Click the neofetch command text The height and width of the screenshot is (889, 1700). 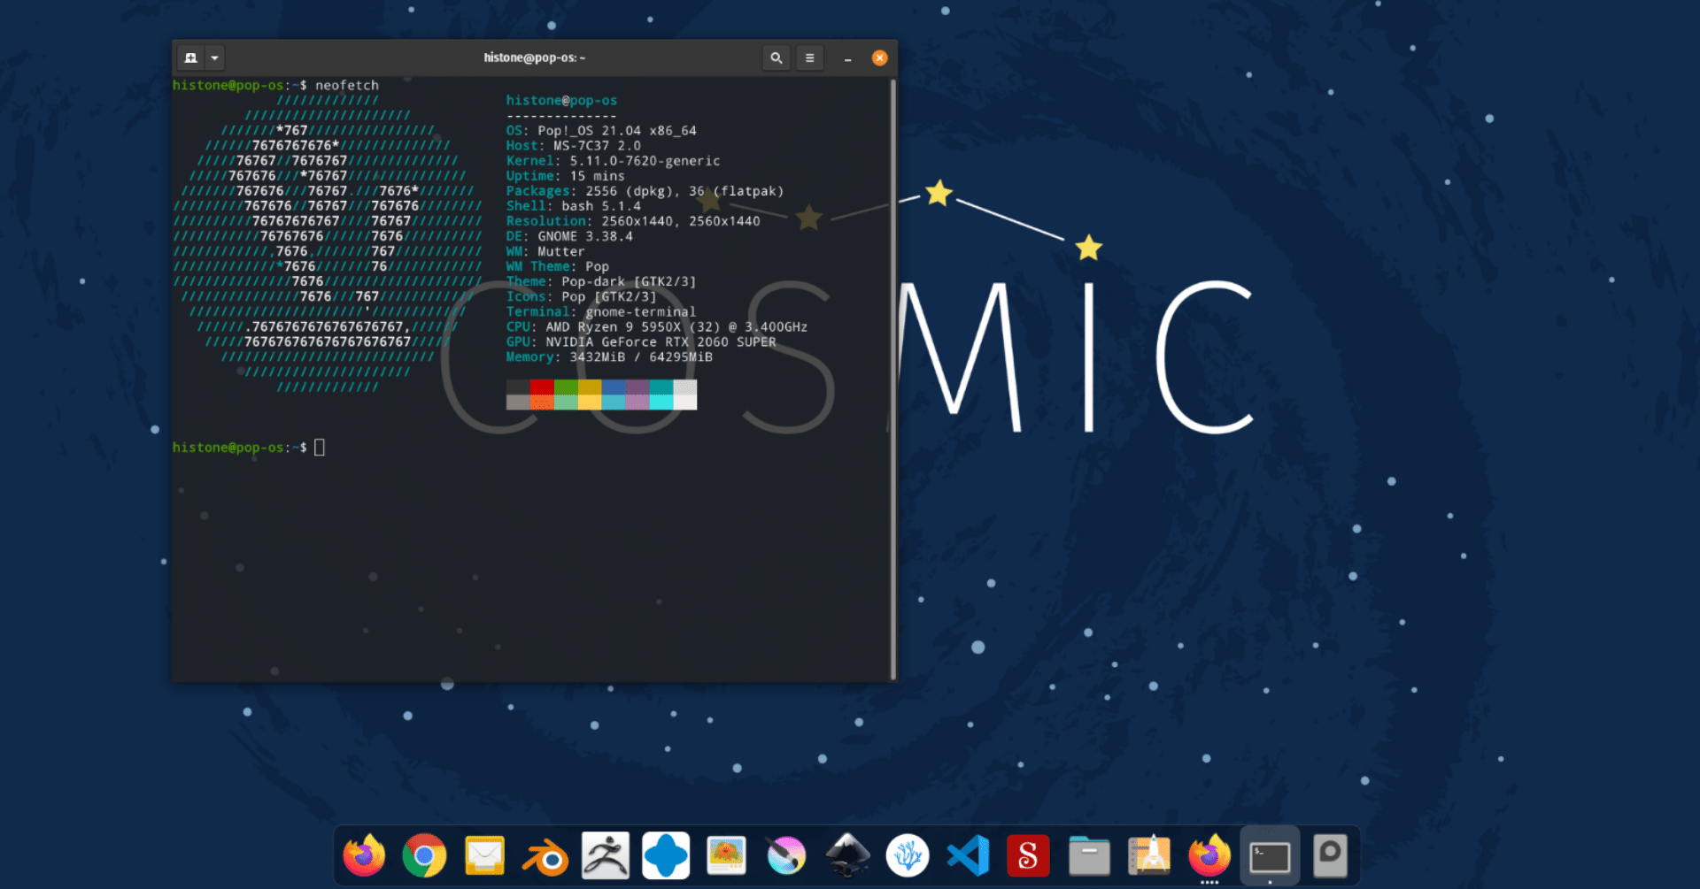pos(347,85)
